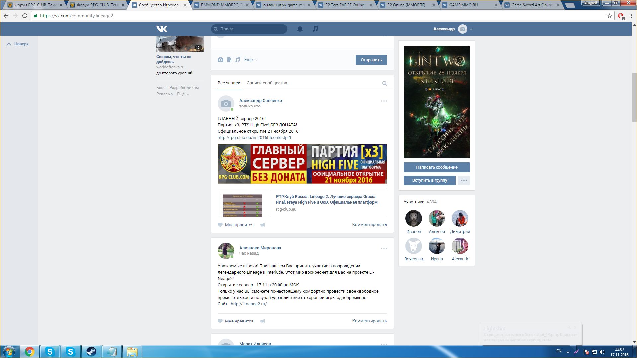The height and width of the screenshot is (358, 637).
Task: Open options dots on Савченко's post
Action: coord(384,101)
